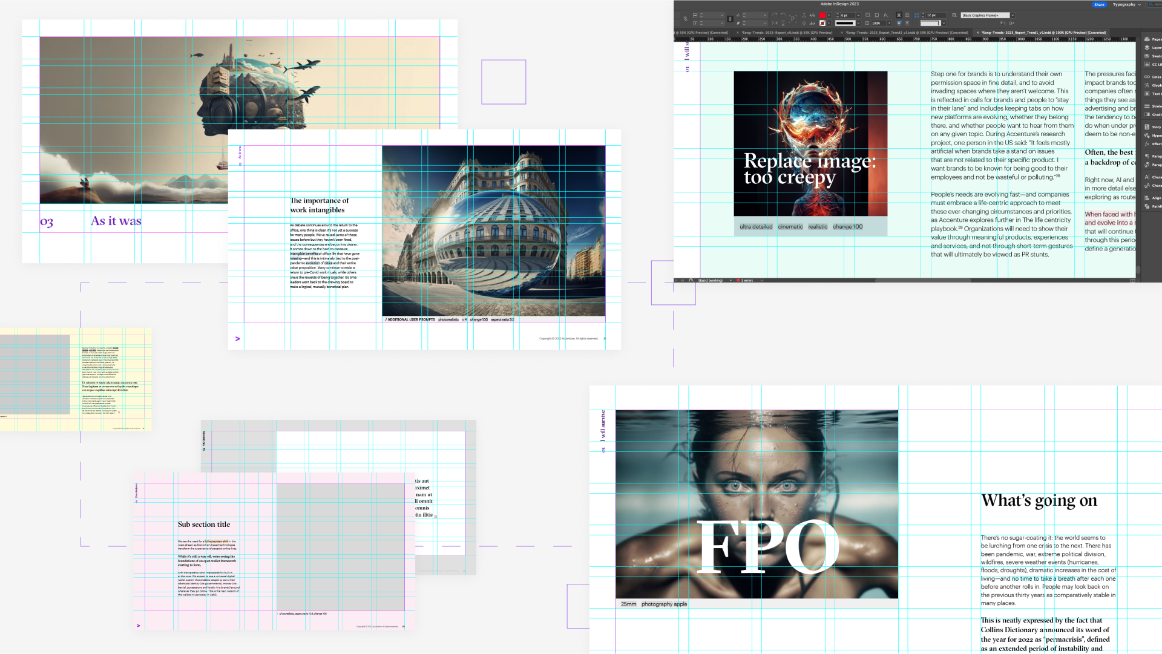
Task: Open the Align panel icon
Action: 1147,198
